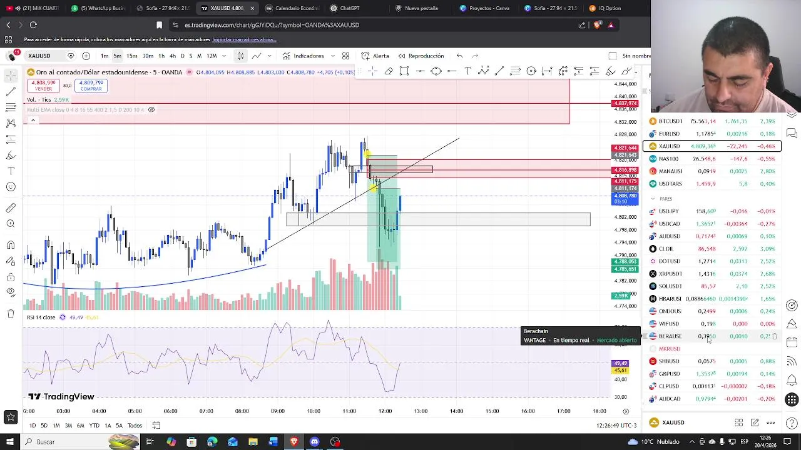Image resolution: width=801 pixels, height=450 pixels.
Task: Click the add symbol plus icon
Action: tap(86, 56)
